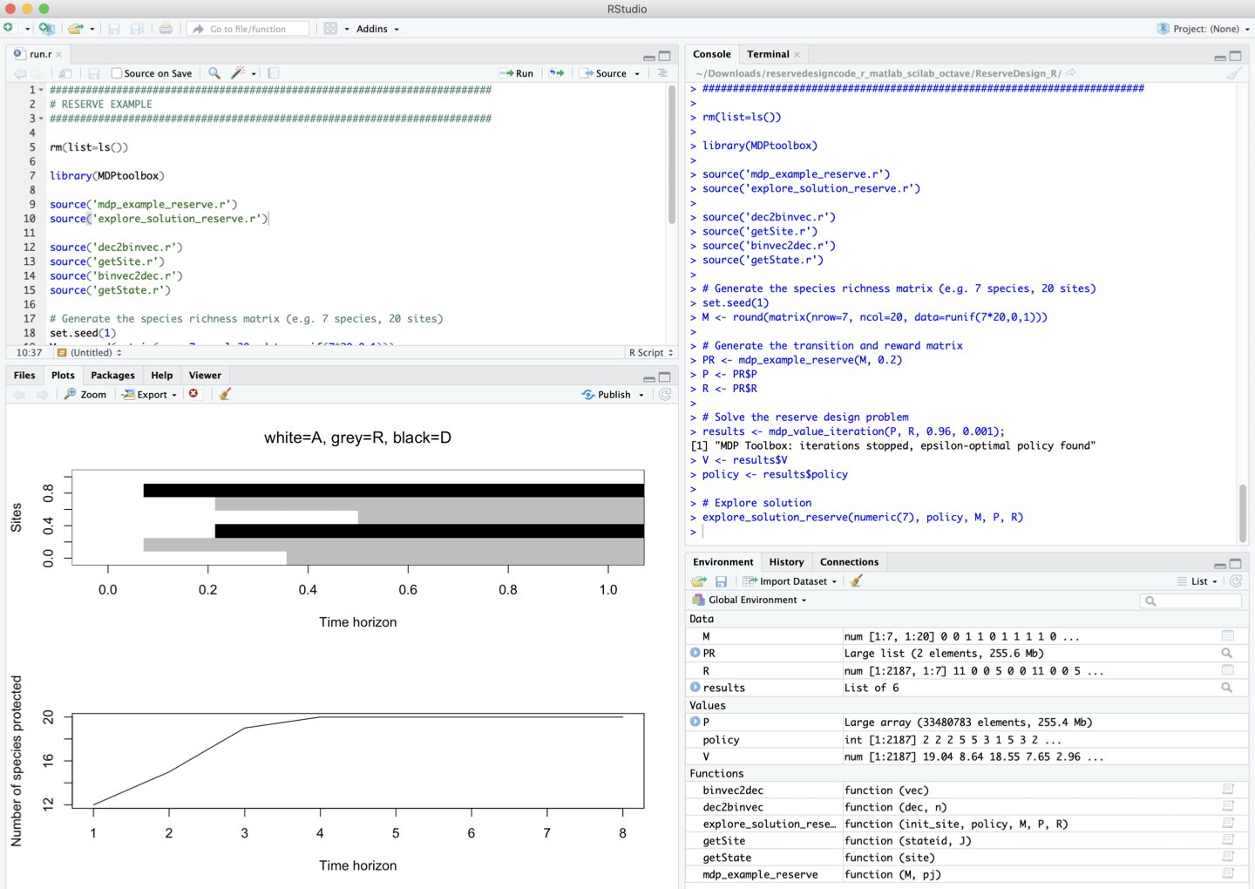Screen dimensions: 1255x889
Task: Expand the PR list object in the environment
Action: (695, 653)
